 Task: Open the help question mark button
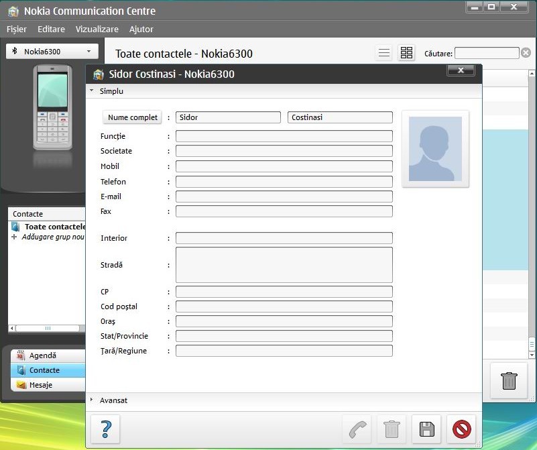[x=105, y=429]
